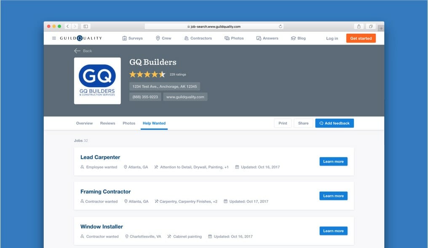Select the Help Wanted tab
This screenshot has height=248, width=428.
click(x=154, y=123)
